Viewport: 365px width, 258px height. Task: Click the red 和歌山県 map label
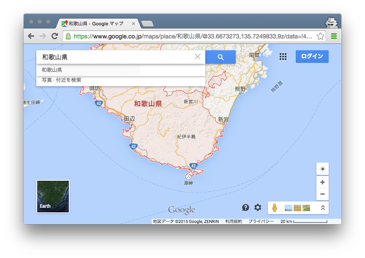(148, 103)
